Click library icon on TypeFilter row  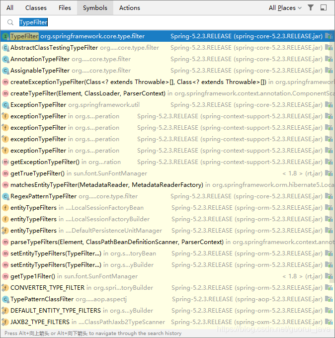click(329, 36)
